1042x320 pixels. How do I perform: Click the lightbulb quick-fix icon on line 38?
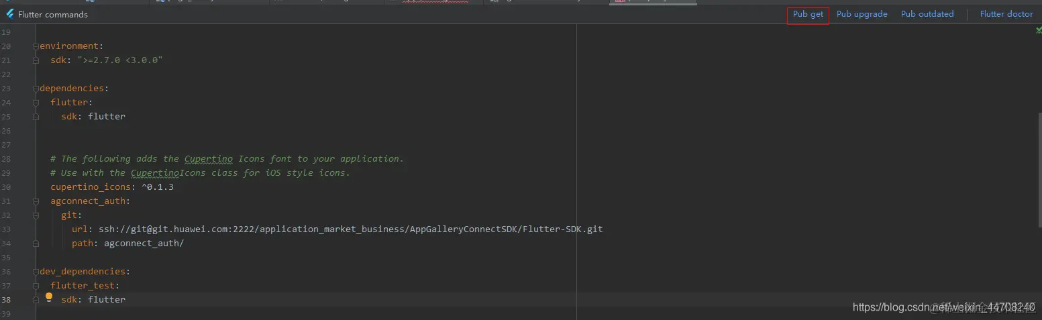tap(49, 297)
